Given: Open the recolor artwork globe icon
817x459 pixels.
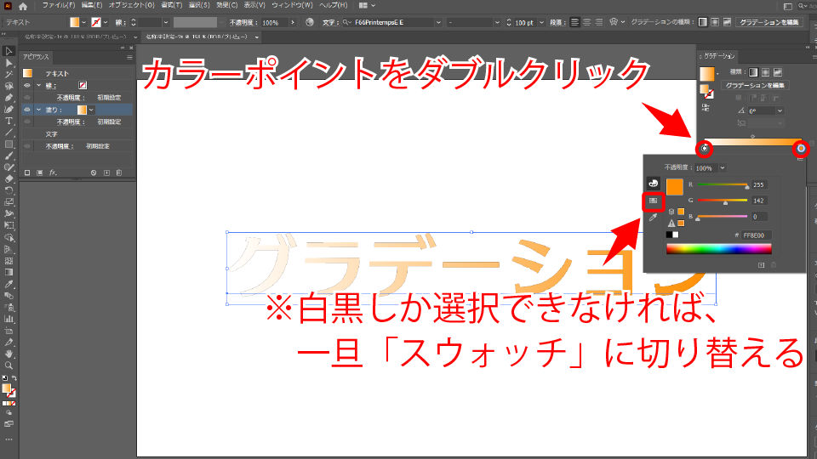Looking at the screenshot, I should (310, 22).
